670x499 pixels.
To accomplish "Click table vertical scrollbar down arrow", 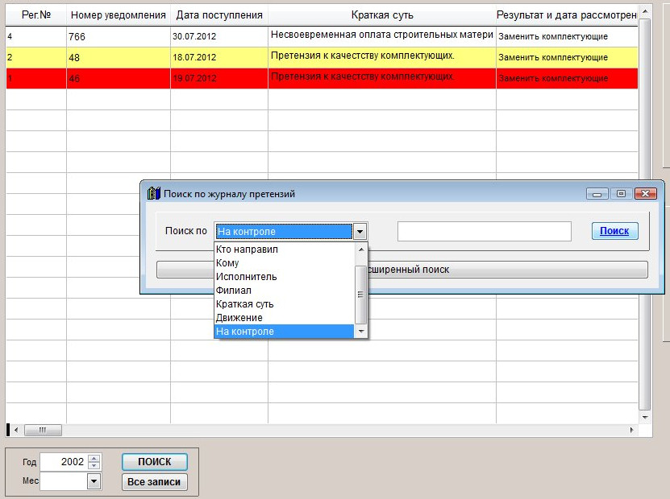I will click(x=645, y=417).
